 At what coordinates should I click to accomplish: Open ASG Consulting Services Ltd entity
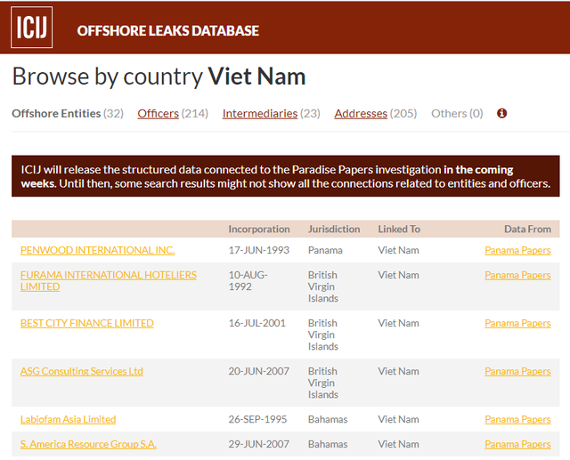[81, 372]
